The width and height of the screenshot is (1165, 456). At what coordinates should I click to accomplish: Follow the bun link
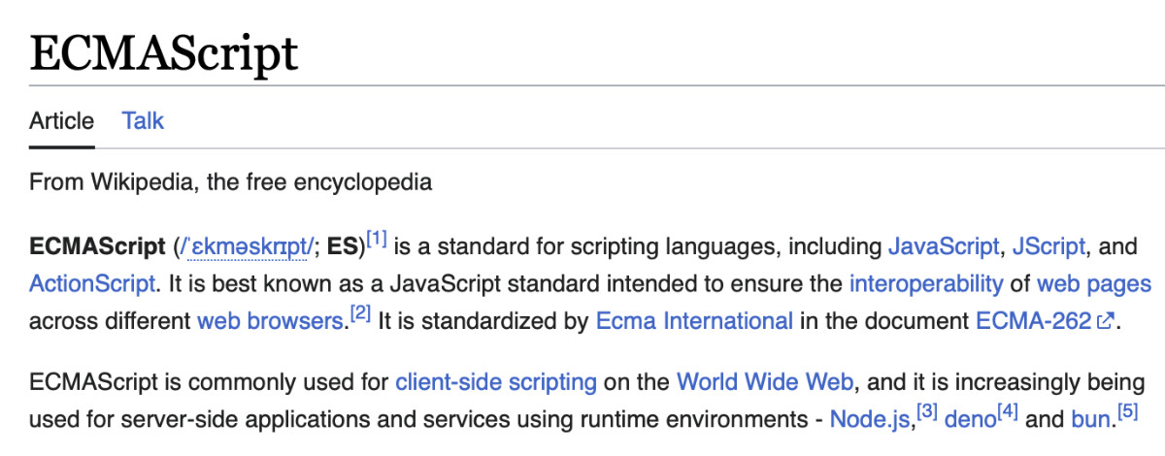(1091, 419)
